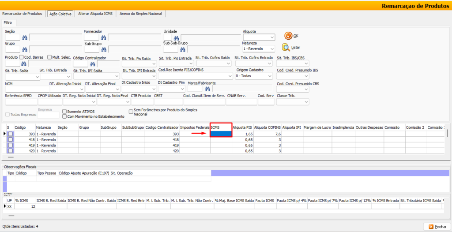Click the Código Centralizador binoculars icon
The height and width of the screenshot is (232, 452).
coord(93,64)
